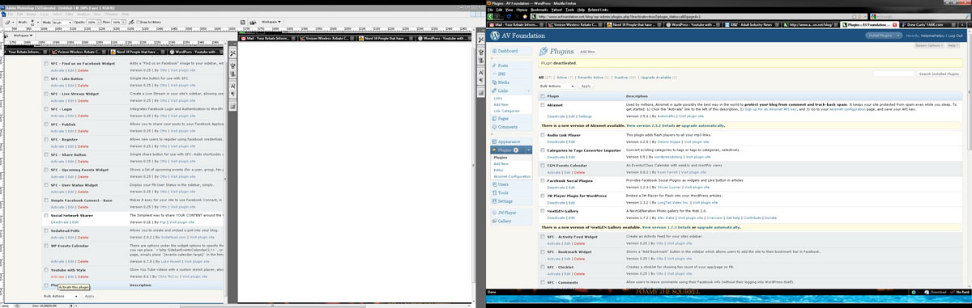Tick the Audio Link Player checkbox
Viewport: 972px width, 308px height.
[x=543, y=135]
